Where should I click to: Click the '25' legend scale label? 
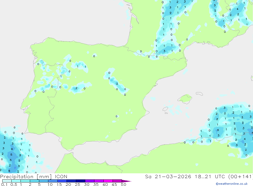click(78, 184)
